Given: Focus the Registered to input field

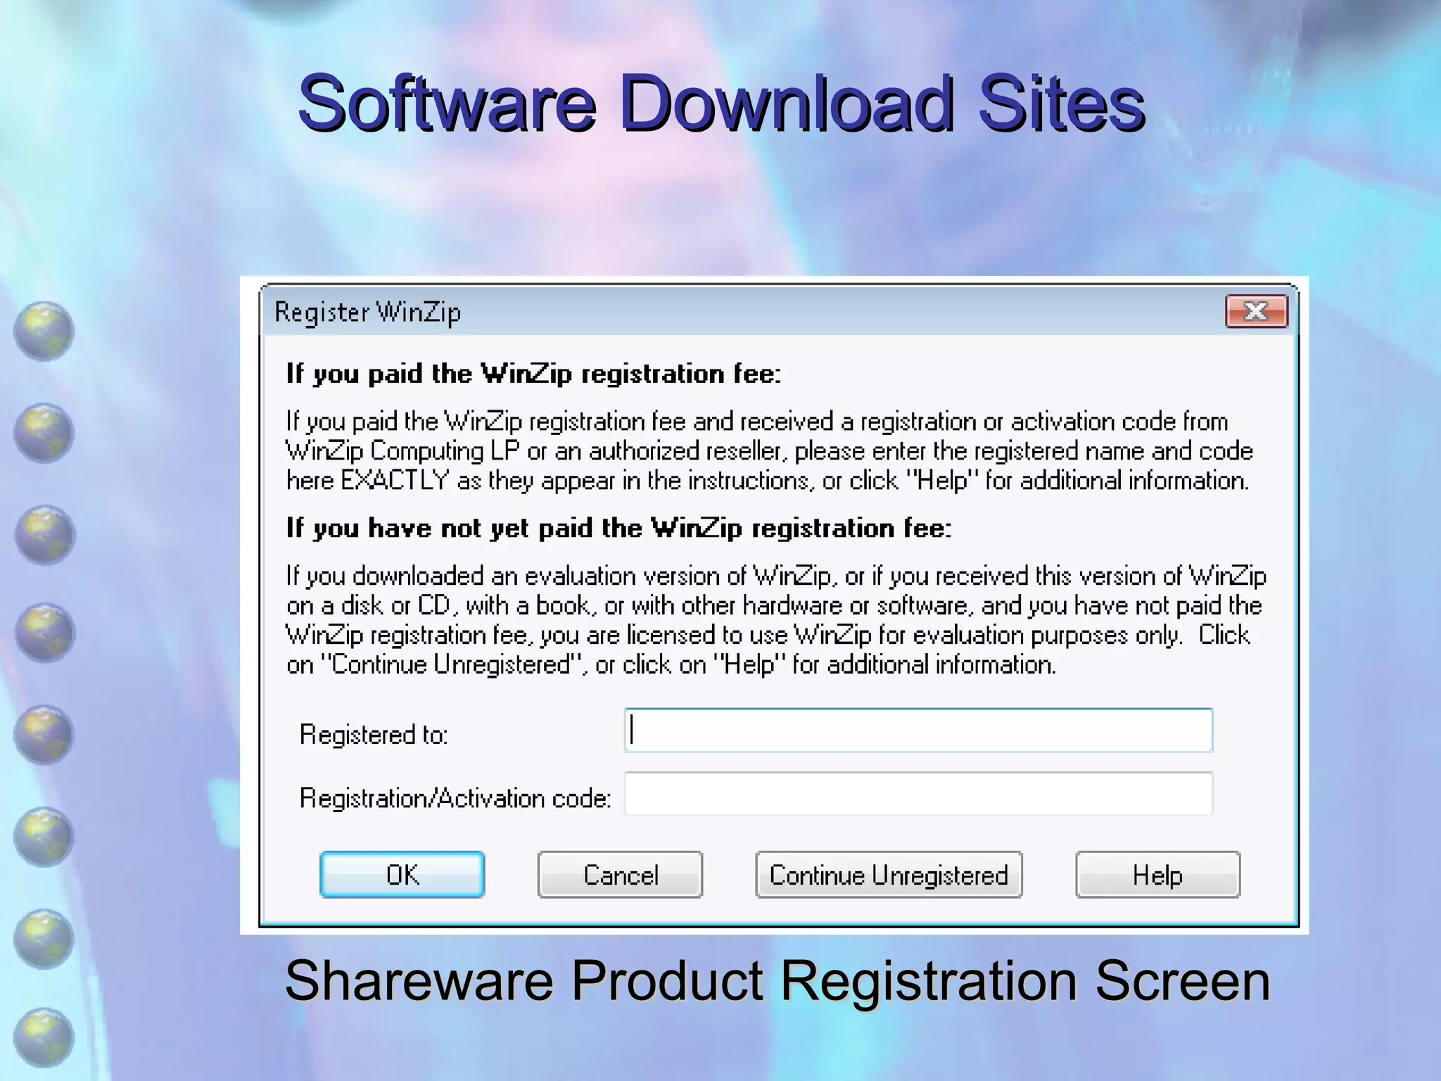Looking at the screenshot, I should pyautogui.click(x=918, y=731).
